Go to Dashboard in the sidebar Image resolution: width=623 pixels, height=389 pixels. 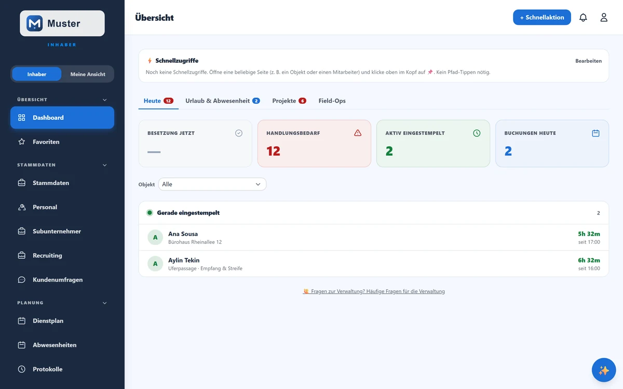click(x=62, y=118)
